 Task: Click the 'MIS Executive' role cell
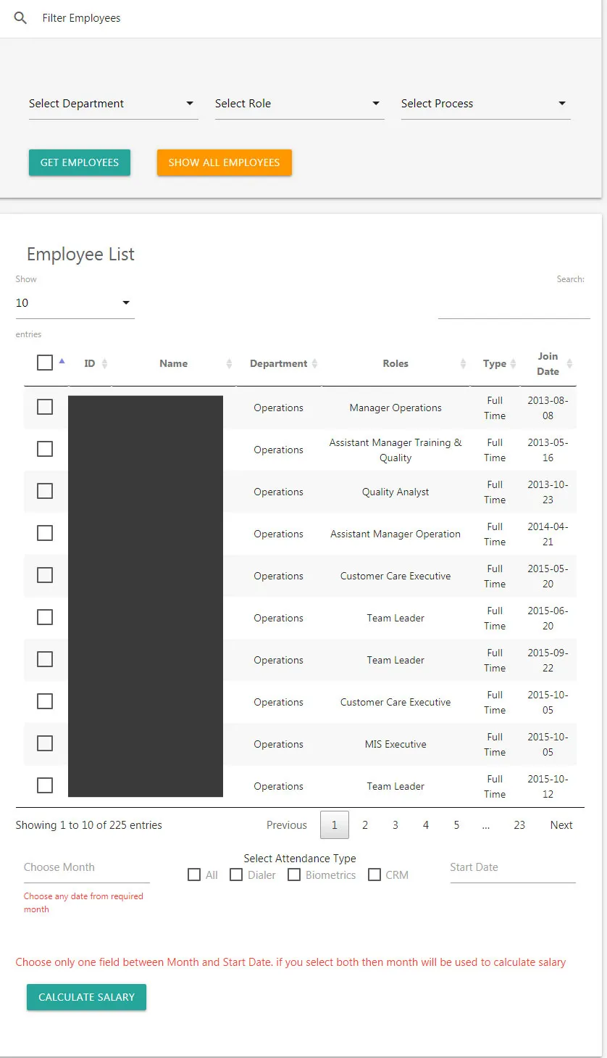click(x=395, y=745)
